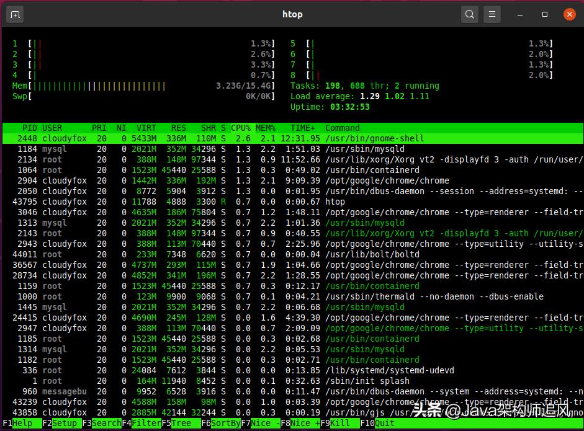Viewport: 584px width, 431px height.
Task: Click the PID column header
Action: [x=29, y=128]
